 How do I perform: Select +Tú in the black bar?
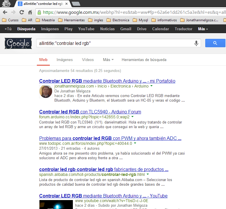pos(8,29)
